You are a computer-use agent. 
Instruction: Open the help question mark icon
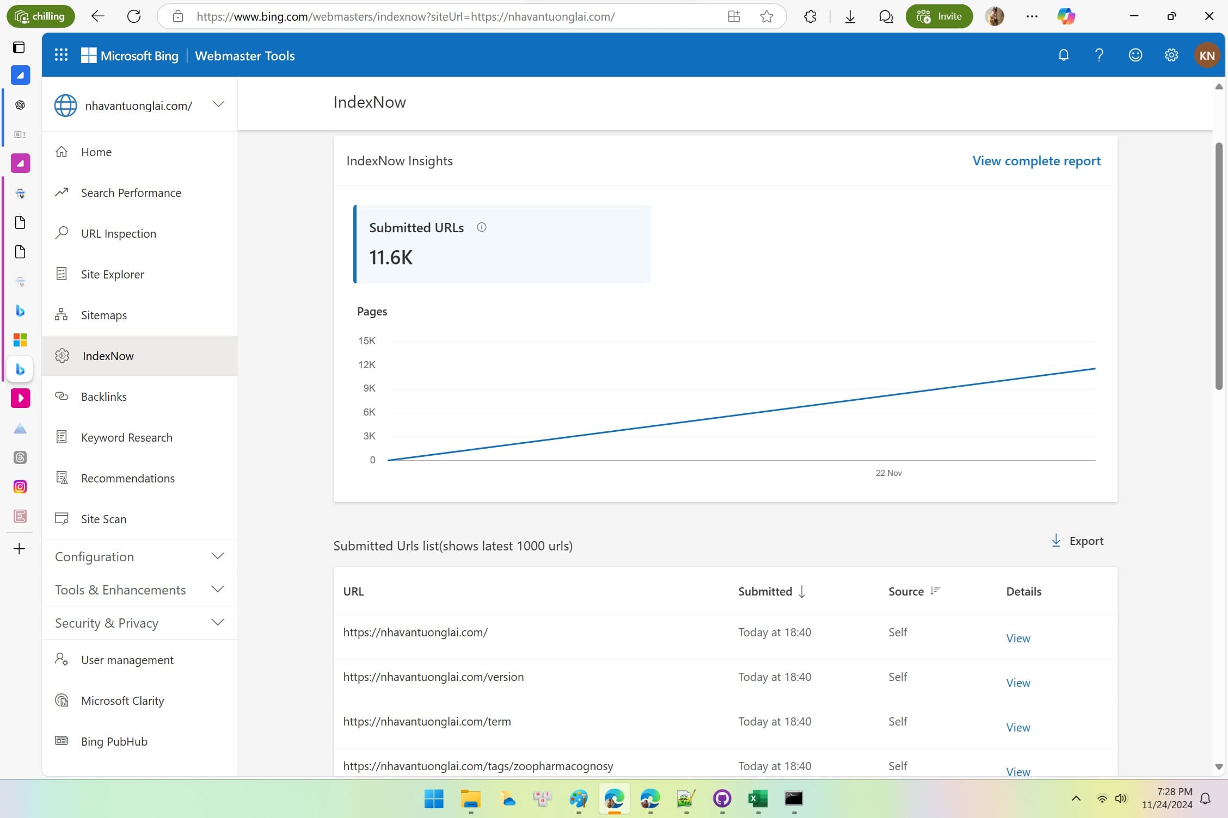1099,55
